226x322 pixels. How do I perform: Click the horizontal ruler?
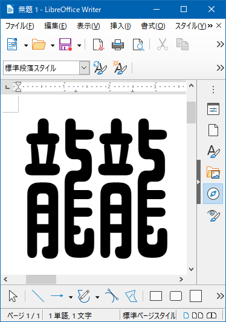coord(100,87)
